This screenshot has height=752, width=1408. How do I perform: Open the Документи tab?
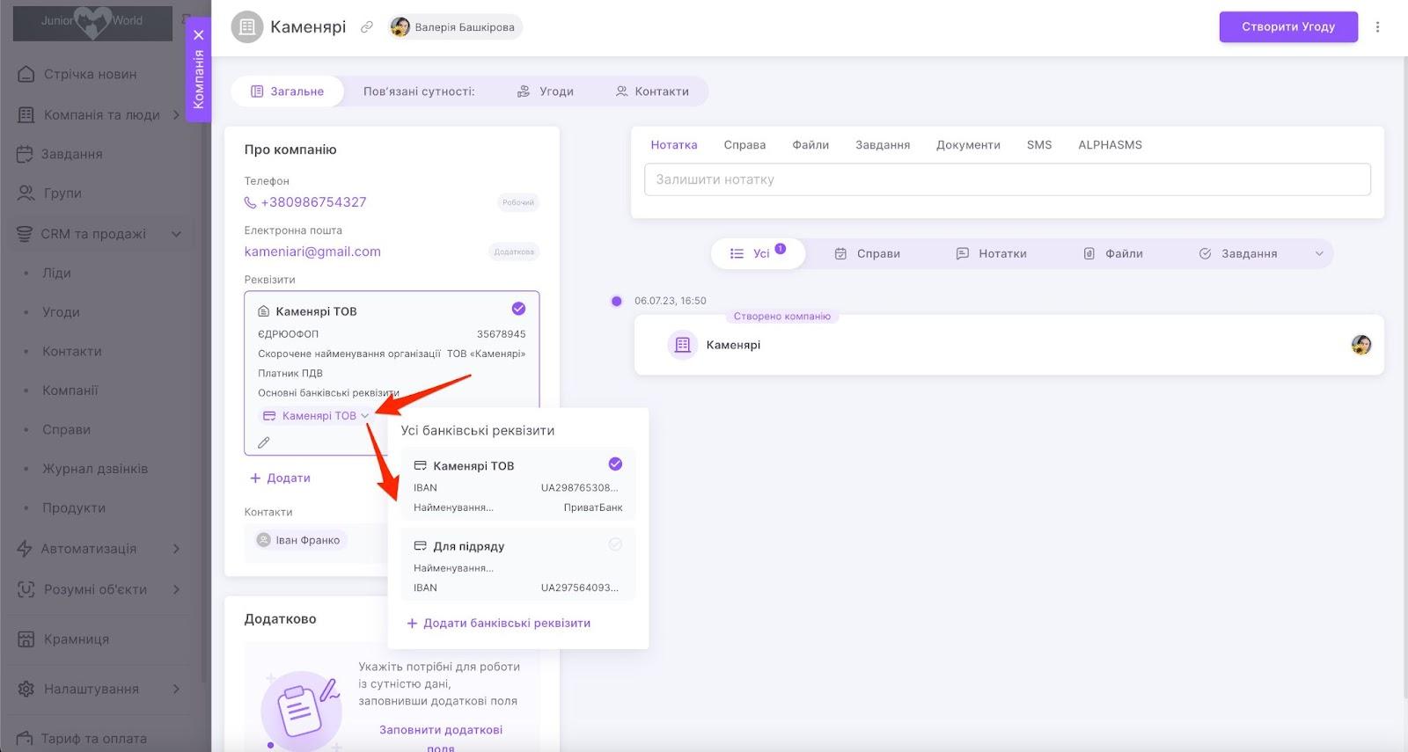click(967, 145)
